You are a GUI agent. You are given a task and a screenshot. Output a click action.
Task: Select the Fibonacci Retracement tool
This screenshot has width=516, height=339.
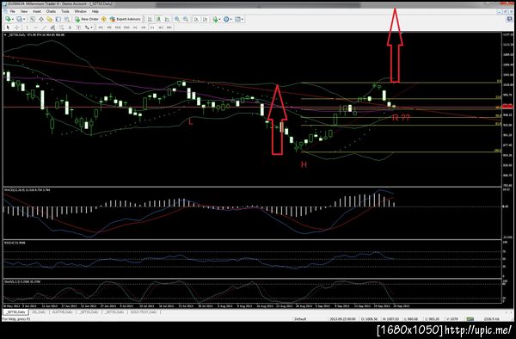coord(61,28)
